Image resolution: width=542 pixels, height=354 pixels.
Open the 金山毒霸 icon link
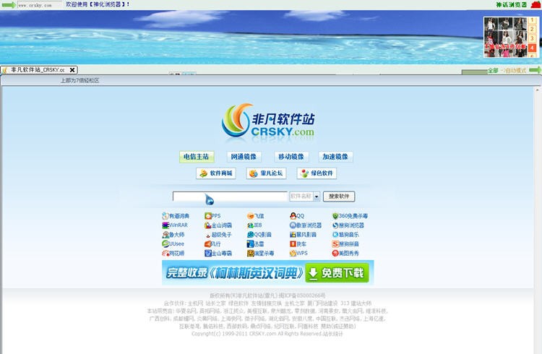pyautogui.click(x=218, y=254)
